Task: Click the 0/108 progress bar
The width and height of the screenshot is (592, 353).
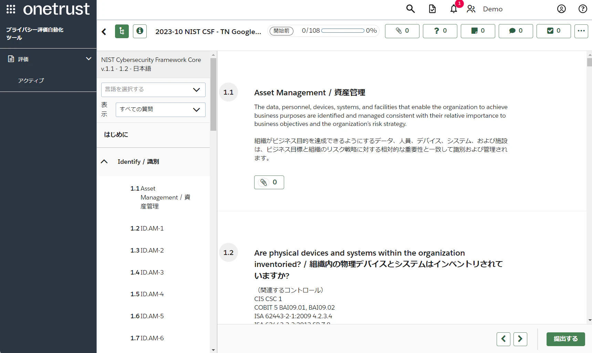Action: click(x=343, y=31)
